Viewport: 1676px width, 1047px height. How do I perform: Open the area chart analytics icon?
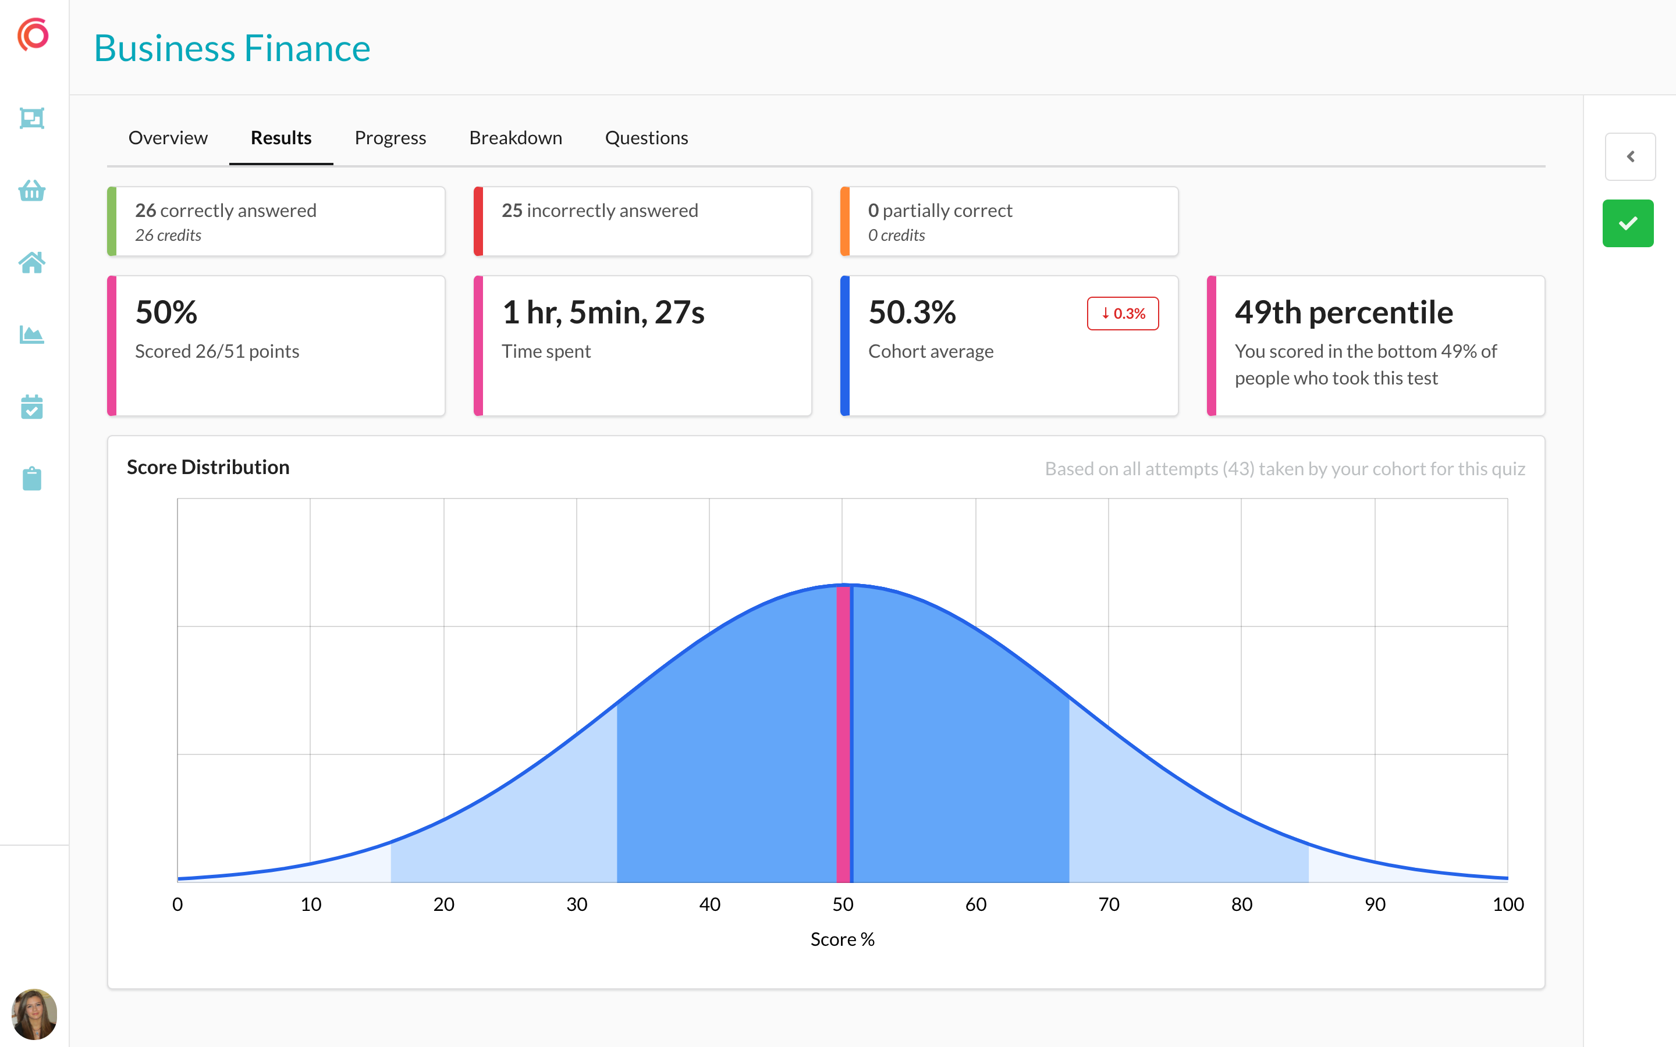click(x=32, y=335)
